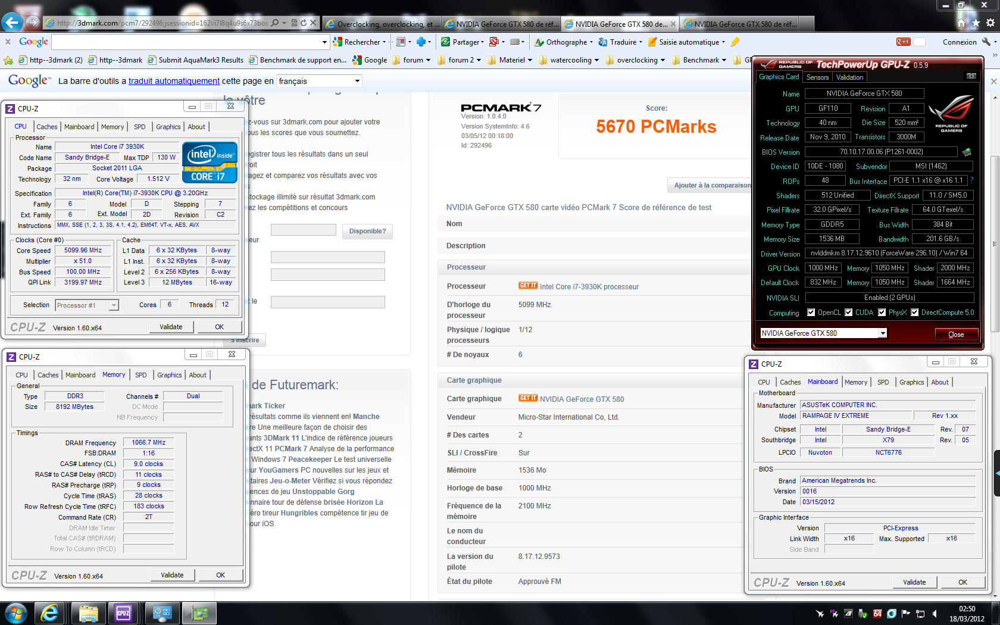Click the Google +1 button

pos(903,42)
